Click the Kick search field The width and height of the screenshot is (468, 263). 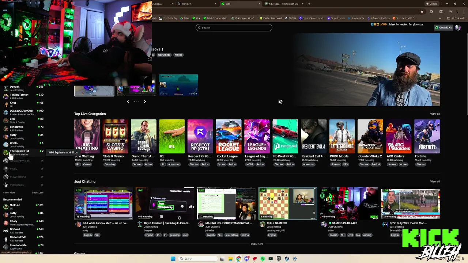[x=234, y=28]
